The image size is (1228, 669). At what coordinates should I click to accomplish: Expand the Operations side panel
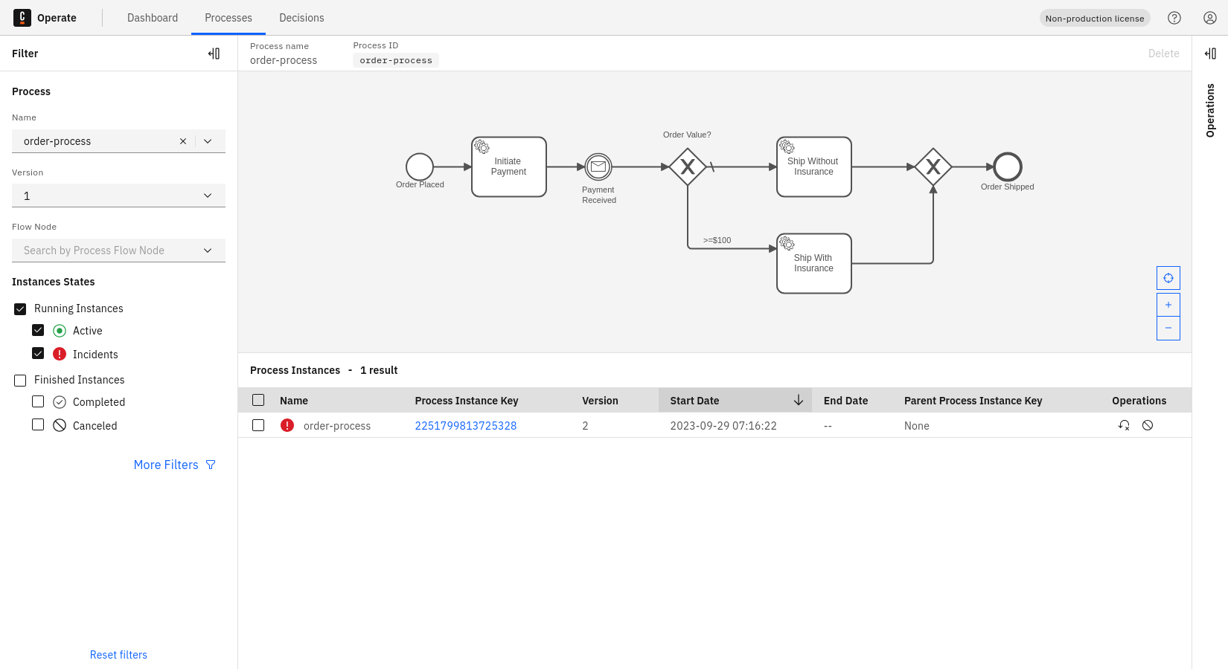coord(1210,54)
